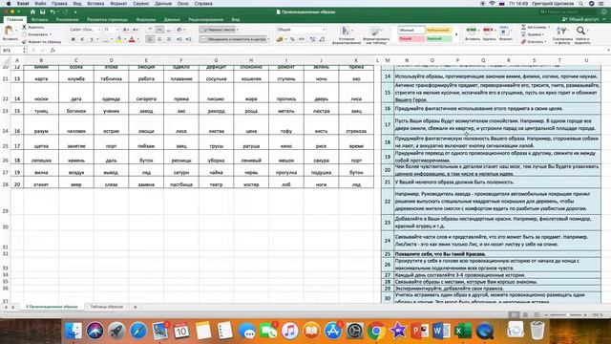
Task: Open the font size combo box
Action: 111,30
